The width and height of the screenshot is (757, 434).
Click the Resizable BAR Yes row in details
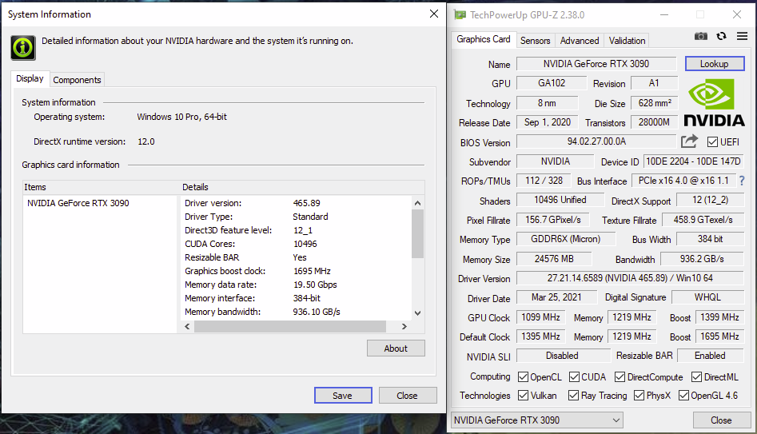coord(296,257)
